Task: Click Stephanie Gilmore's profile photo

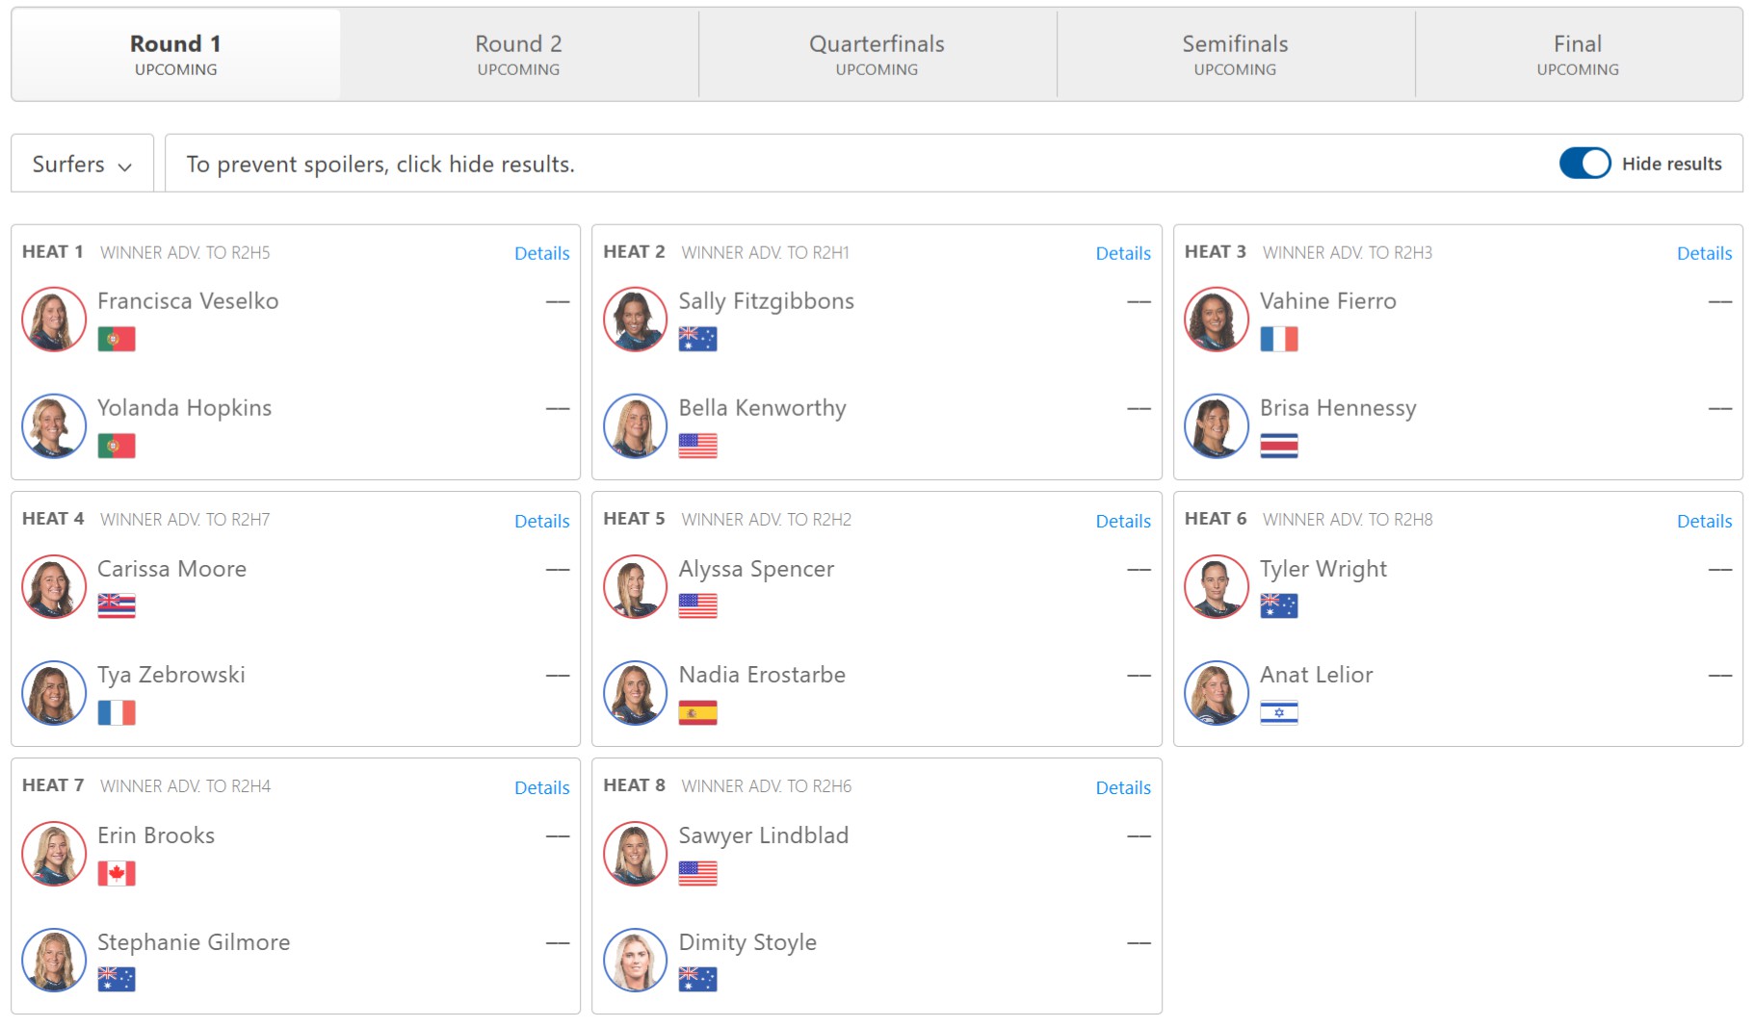Action: click(x=54, y=960)
